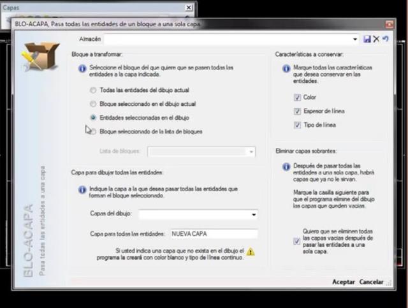Image resolution: width=408 pixels, height=308 pixels.
Task: Click the BLO-ACAPA box and tools logo
Action: (40, 57)
